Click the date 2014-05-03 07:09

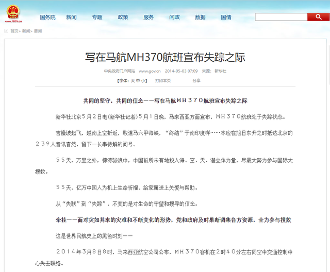(181, 71)
